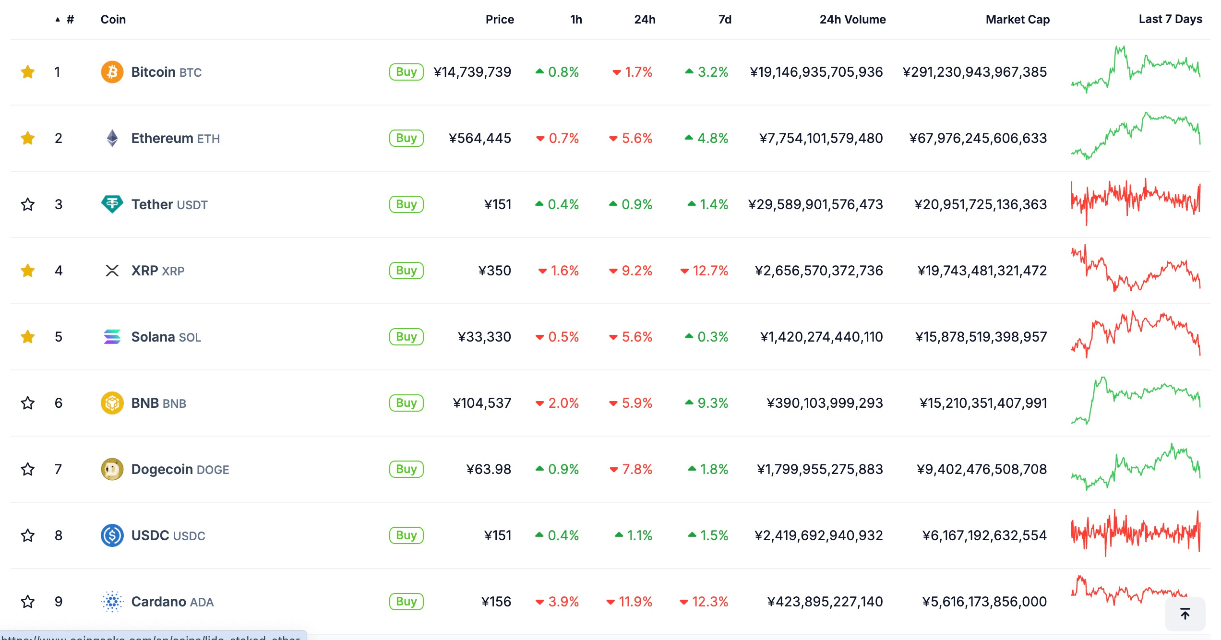Click the scroll-to-top arrow button
1221x640 pixels.
tap(1185, 614)
